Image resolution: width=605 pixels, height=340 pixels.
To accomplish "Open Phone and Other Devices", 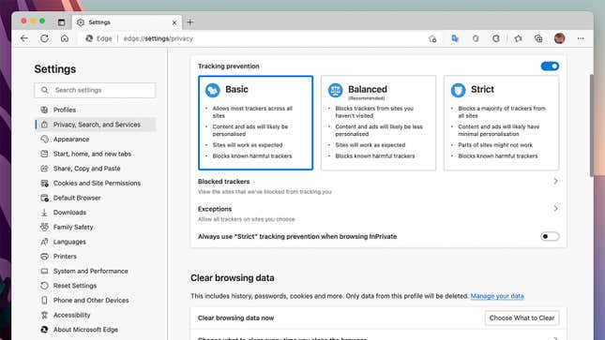I will click(x=96, y=301).
